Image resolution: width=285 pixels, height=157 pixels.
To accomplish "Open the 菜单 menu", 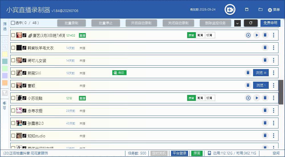I will click(x=274, y=10).
